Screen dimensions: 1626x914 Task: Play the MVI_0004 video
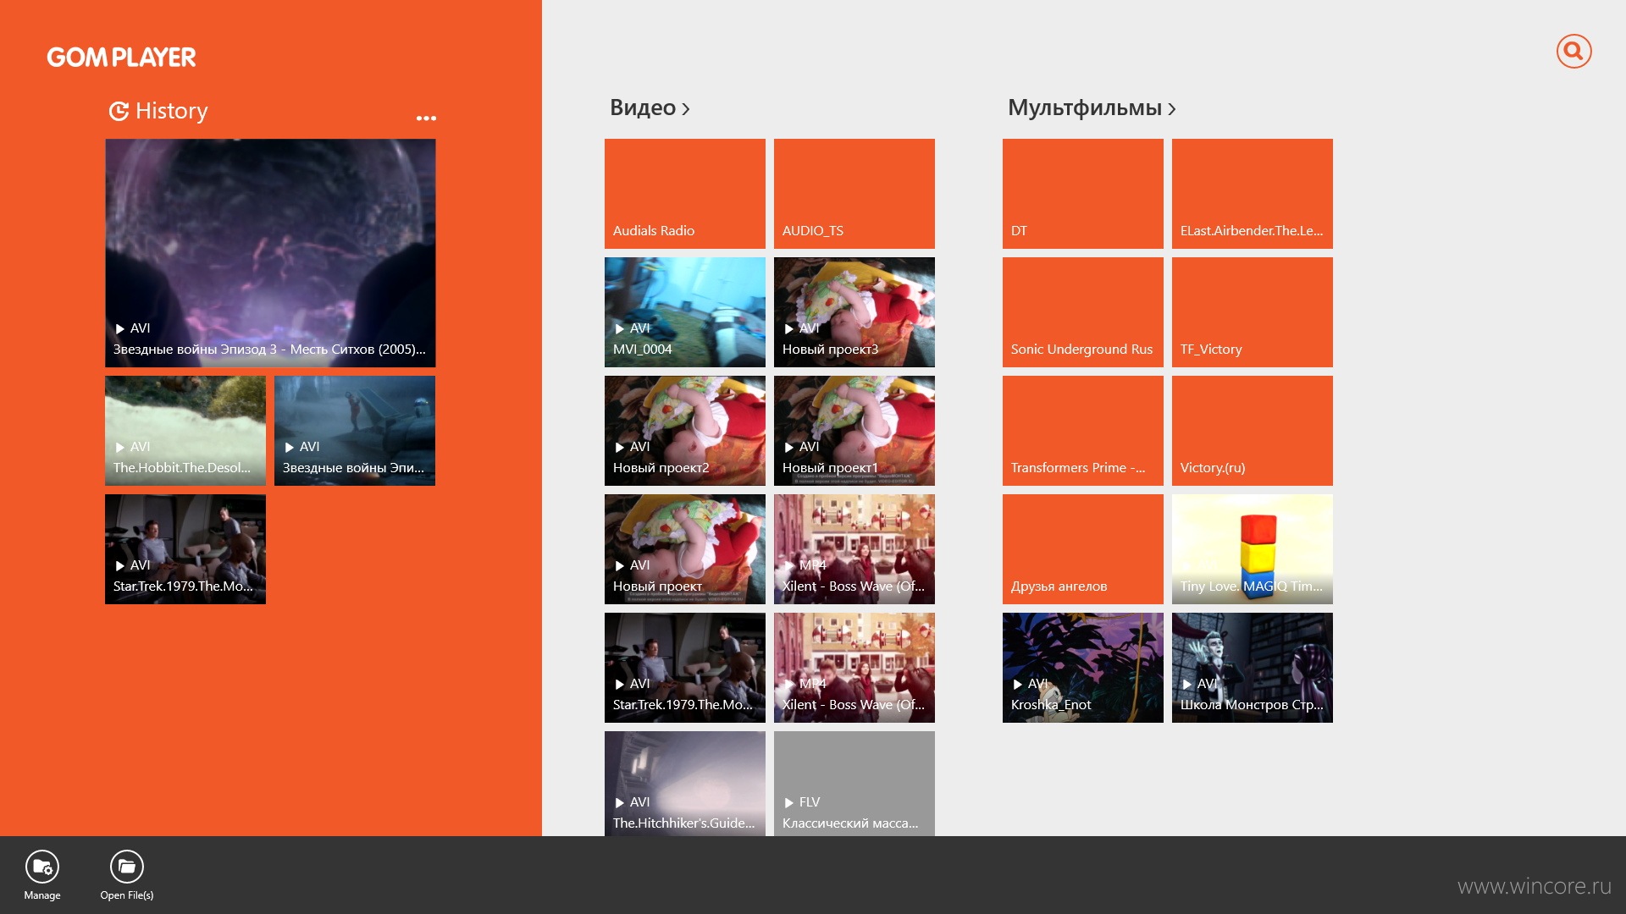click(x=685, y=312)
